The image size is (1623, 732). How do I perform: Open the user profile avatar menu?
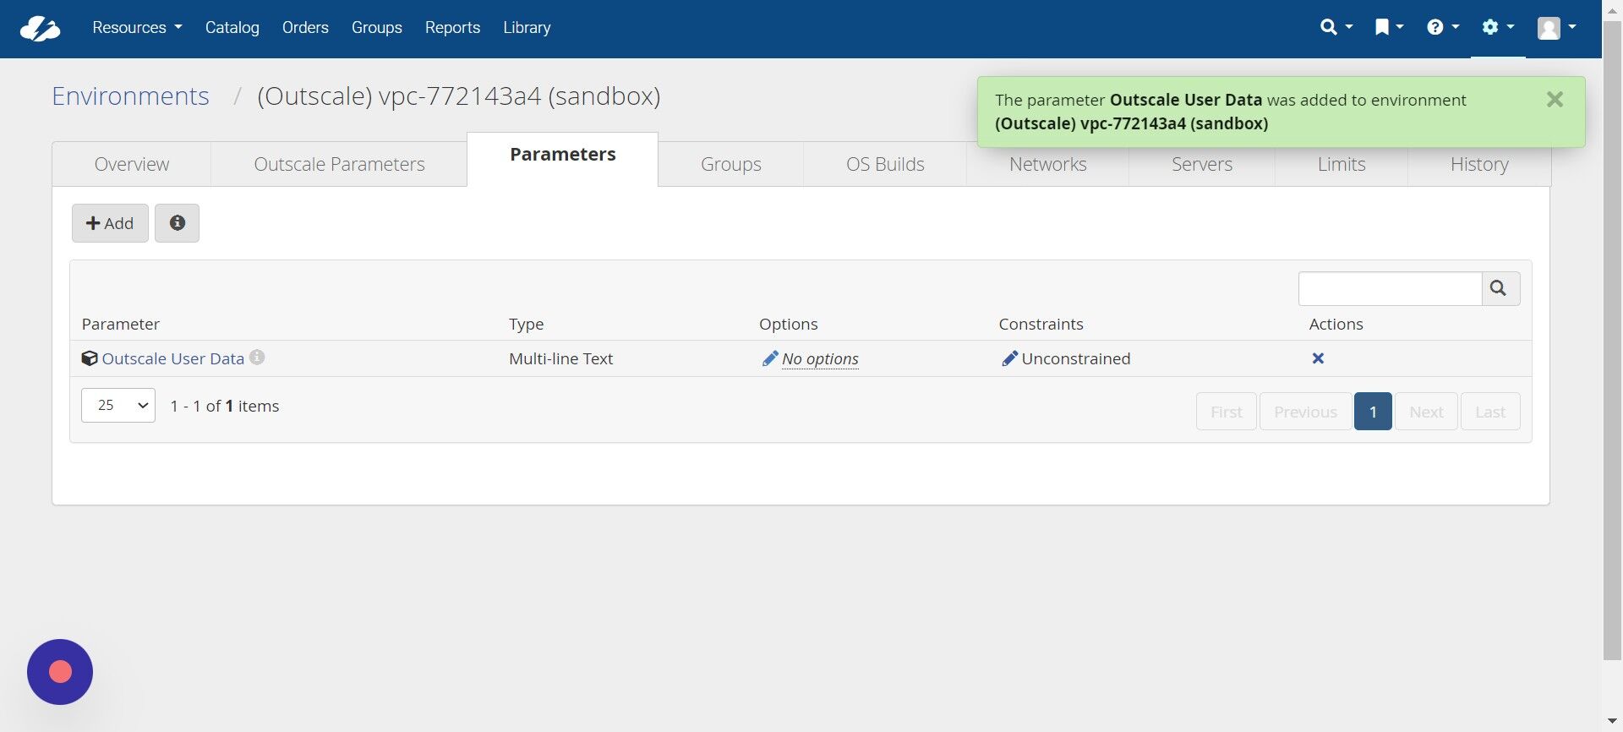coord(1556,28)
